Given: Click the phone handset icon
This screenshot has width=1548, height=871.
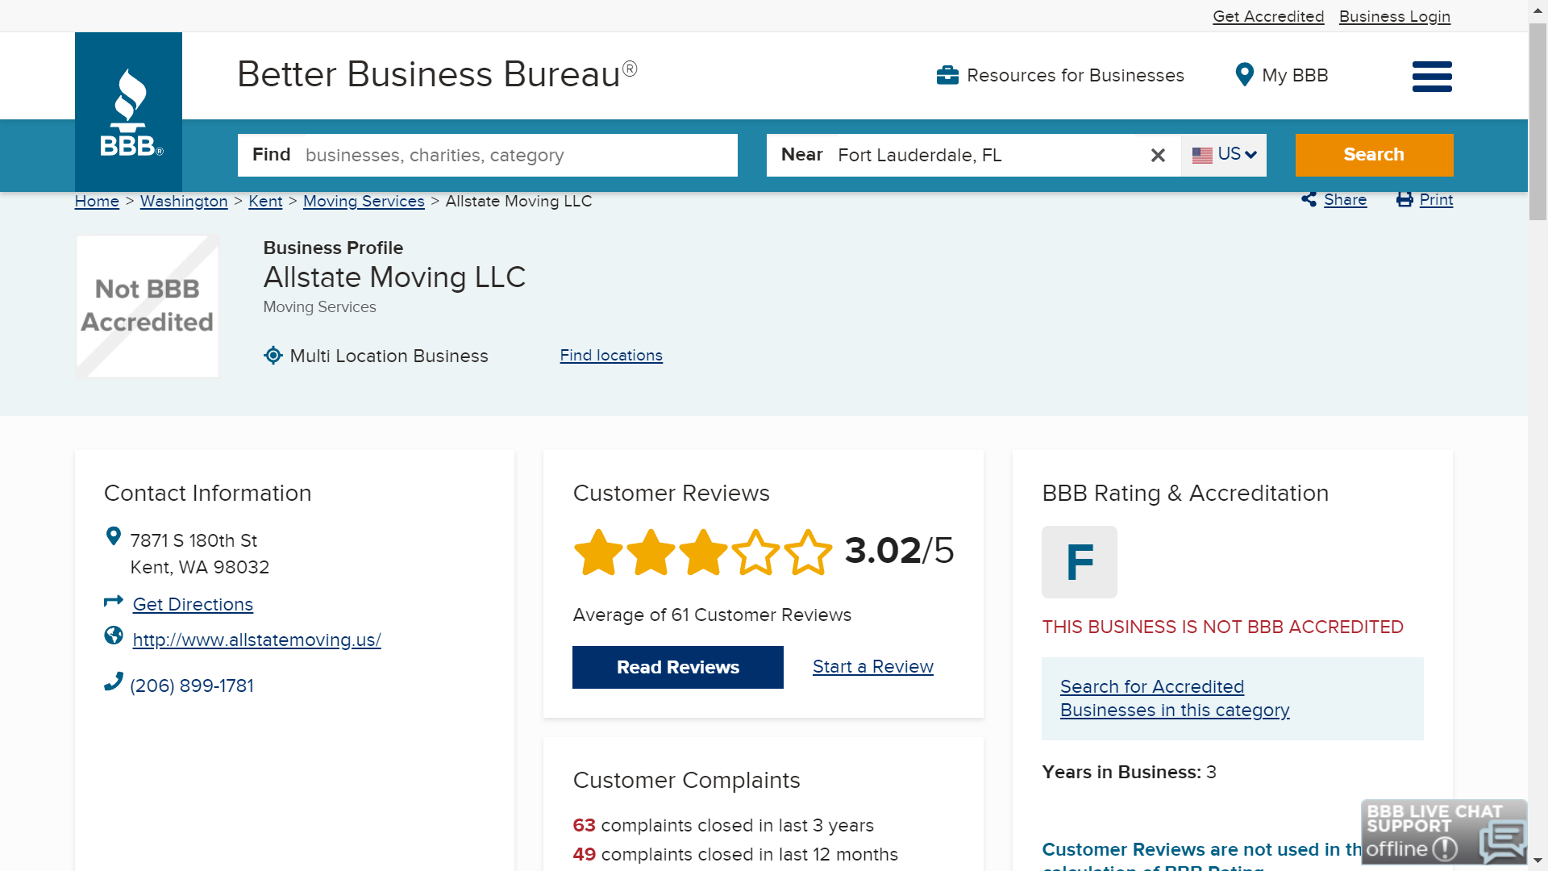Looking at the screenshot, I should (x=114, y=681).
